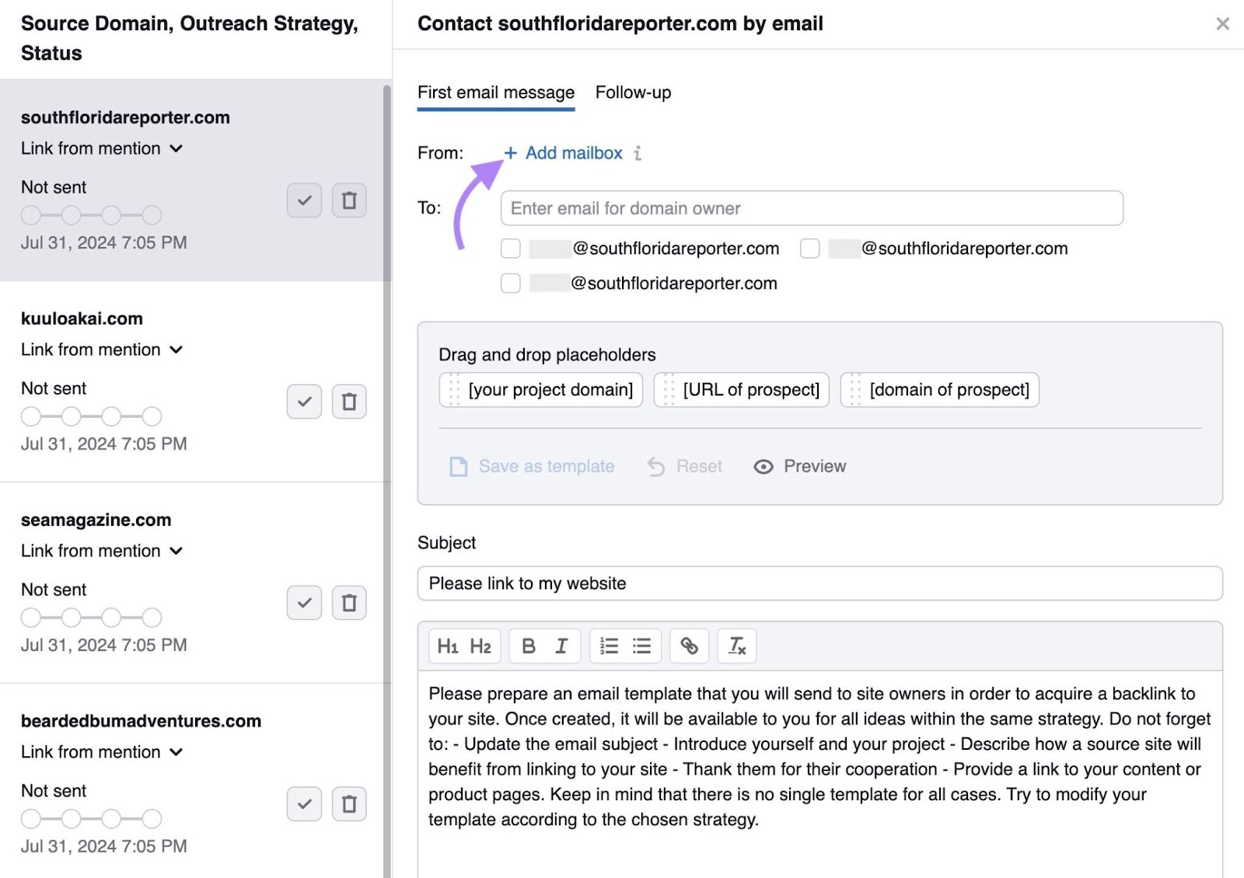
Task: Click the outreach progress indicator for beardedbumadventures.com
Action: click(x=89, y=818)
